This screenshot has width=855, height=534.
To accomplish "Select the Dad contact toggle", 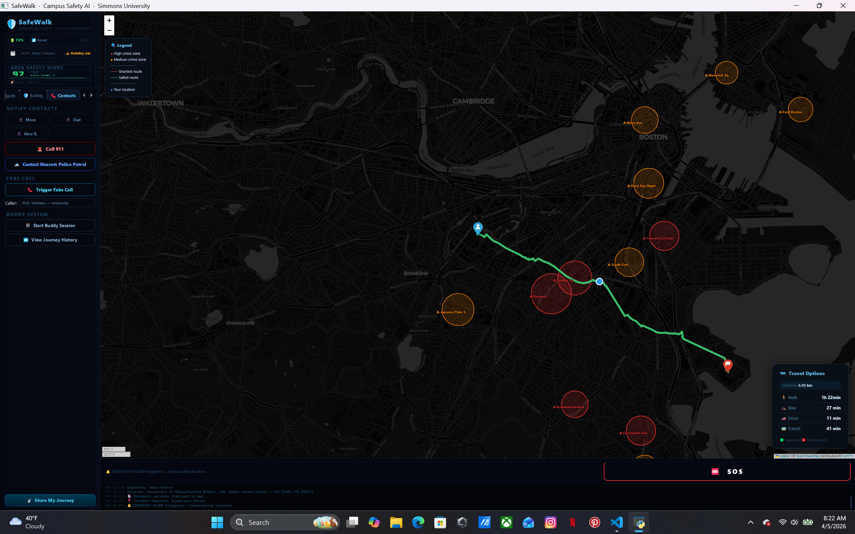I will (73, 120).
